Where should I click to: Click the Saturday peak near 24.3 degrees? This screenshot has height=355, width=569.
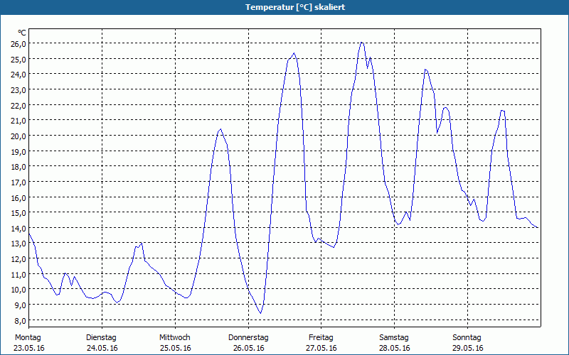[425, 70]
